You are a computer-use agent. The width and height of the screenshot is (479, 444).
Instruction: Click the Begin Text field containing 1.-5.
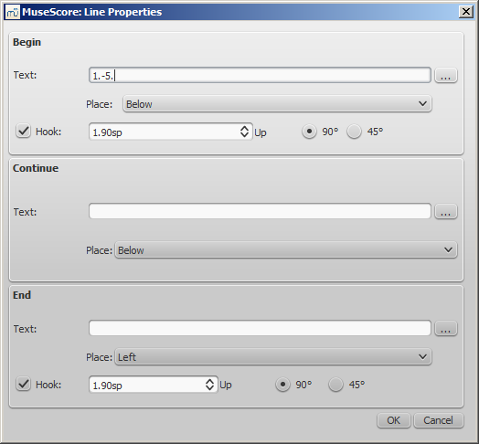point(260,75)
